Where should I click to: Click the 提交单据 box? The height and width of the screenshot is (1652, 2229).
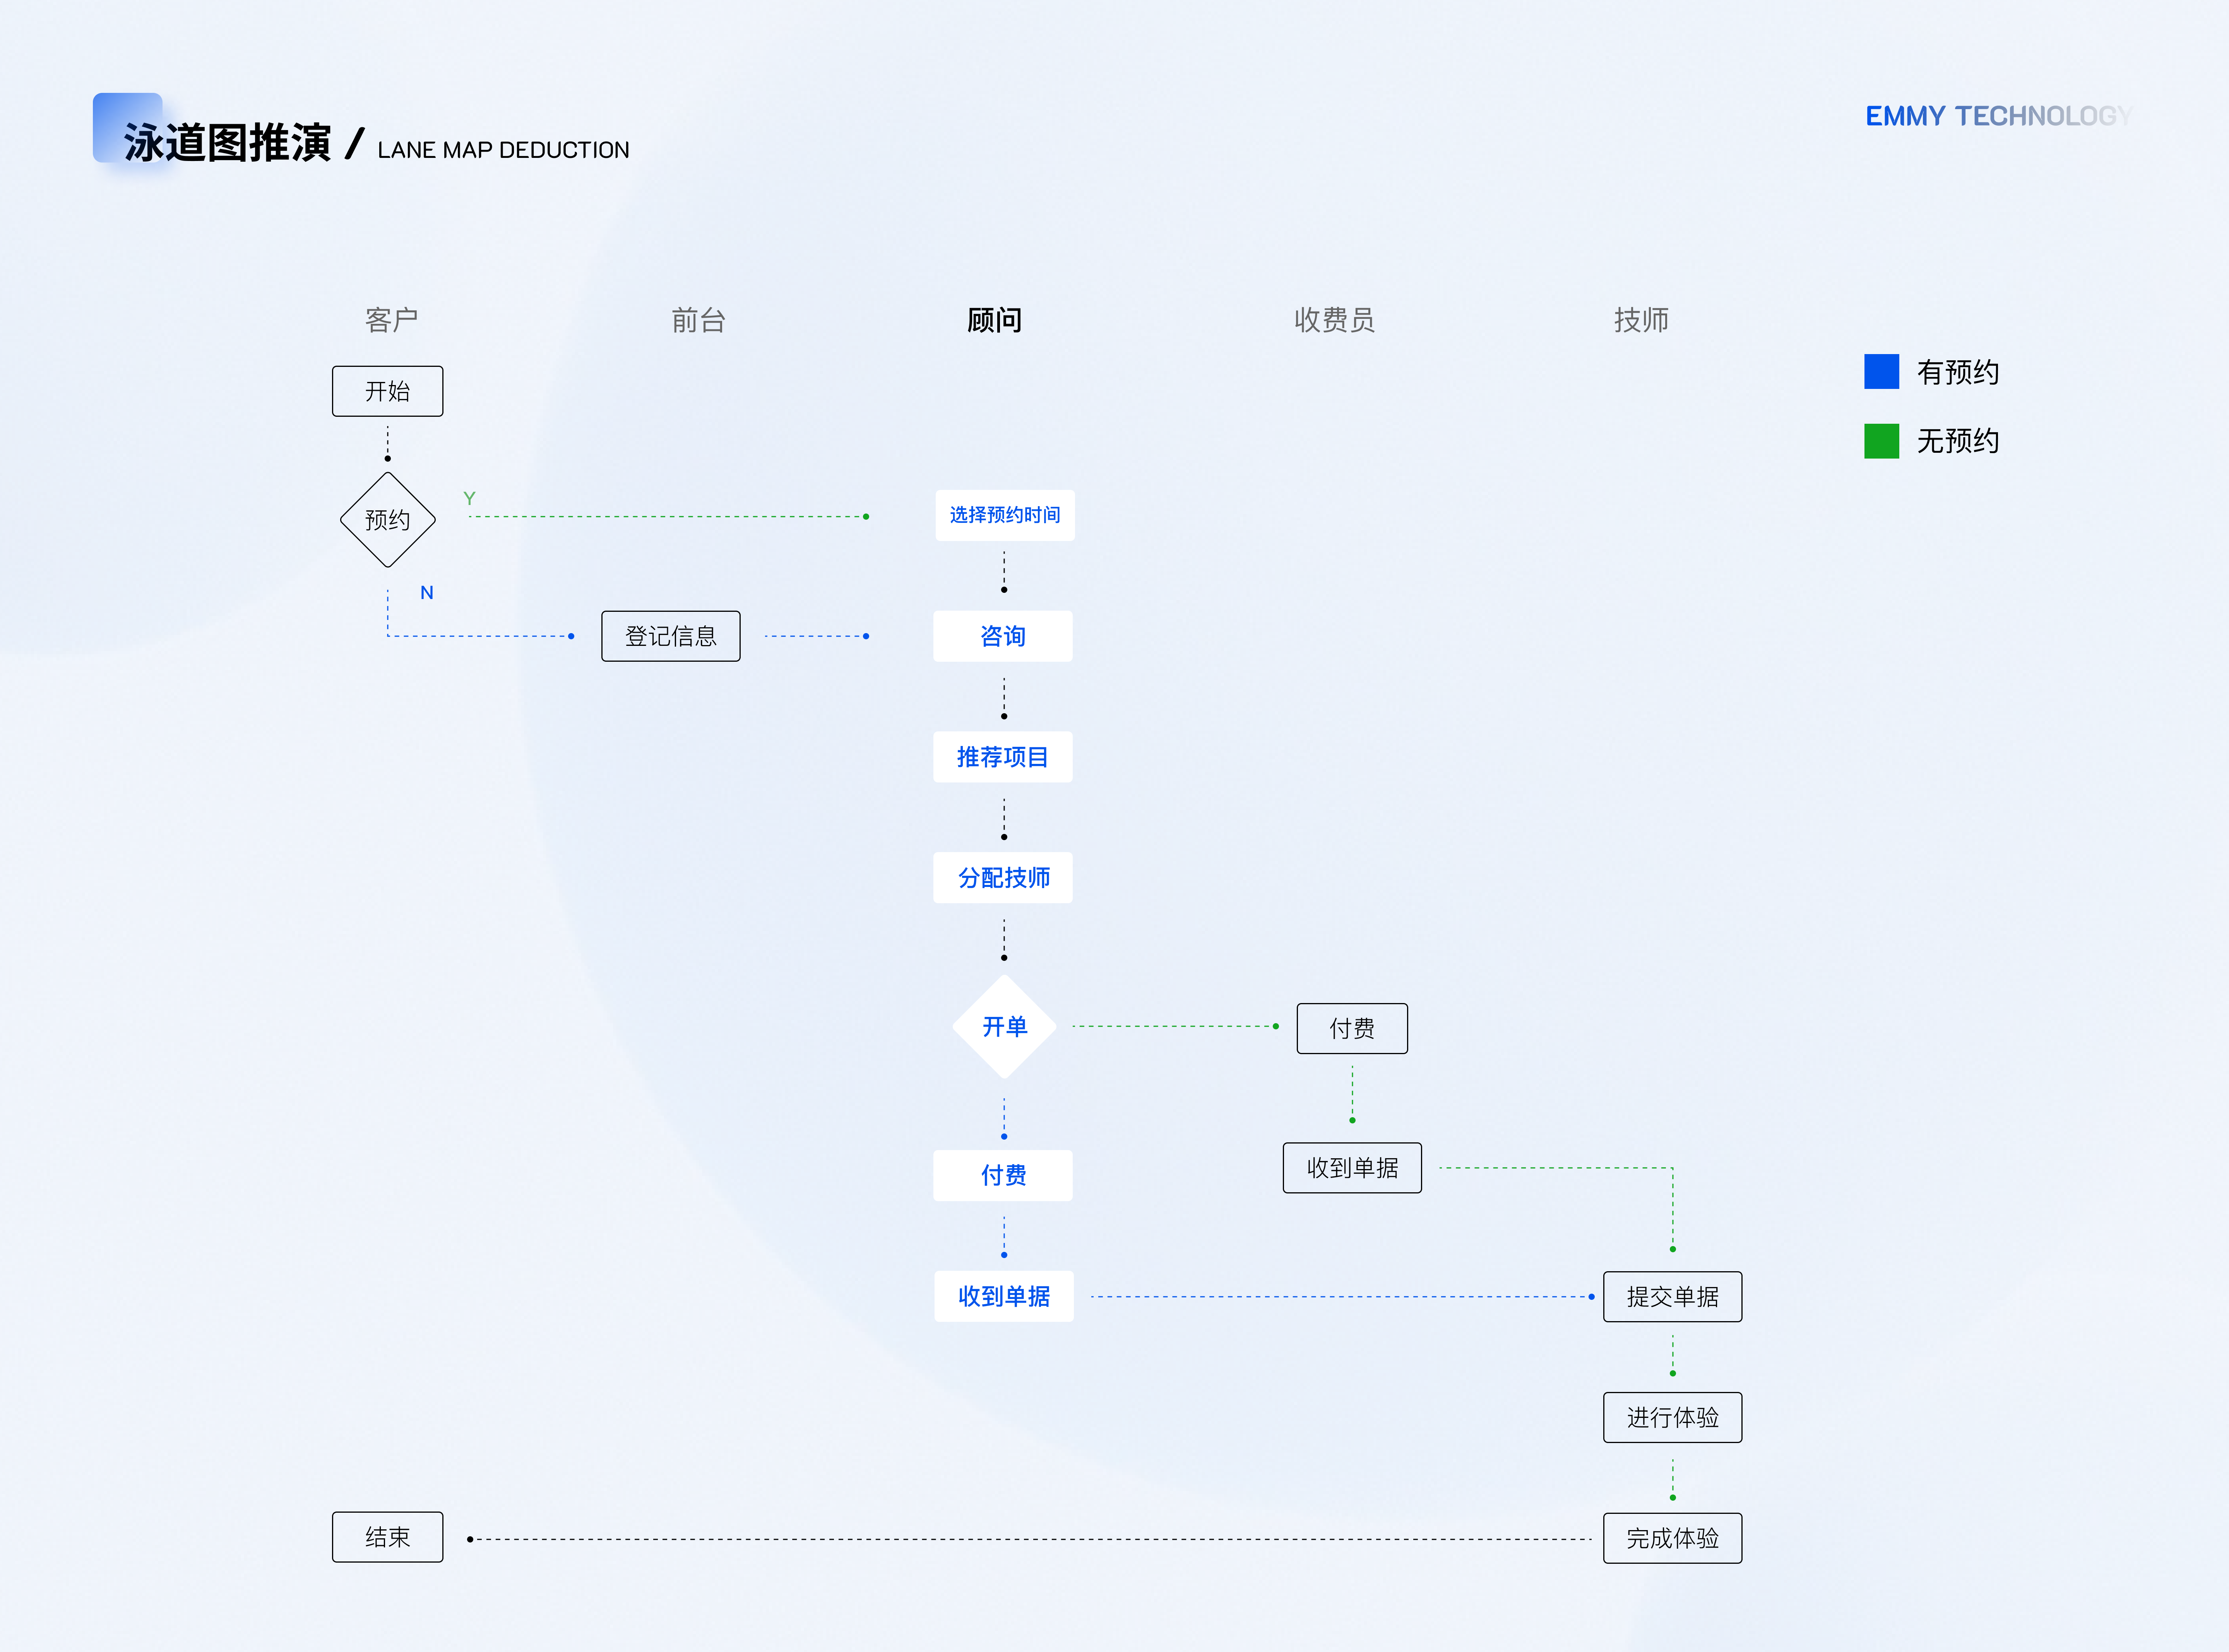point(1673,1297)
